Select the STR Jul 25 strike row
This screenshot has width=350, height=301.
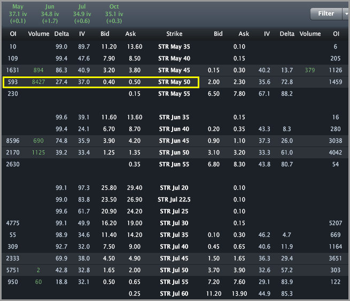(x=175, y=212)
